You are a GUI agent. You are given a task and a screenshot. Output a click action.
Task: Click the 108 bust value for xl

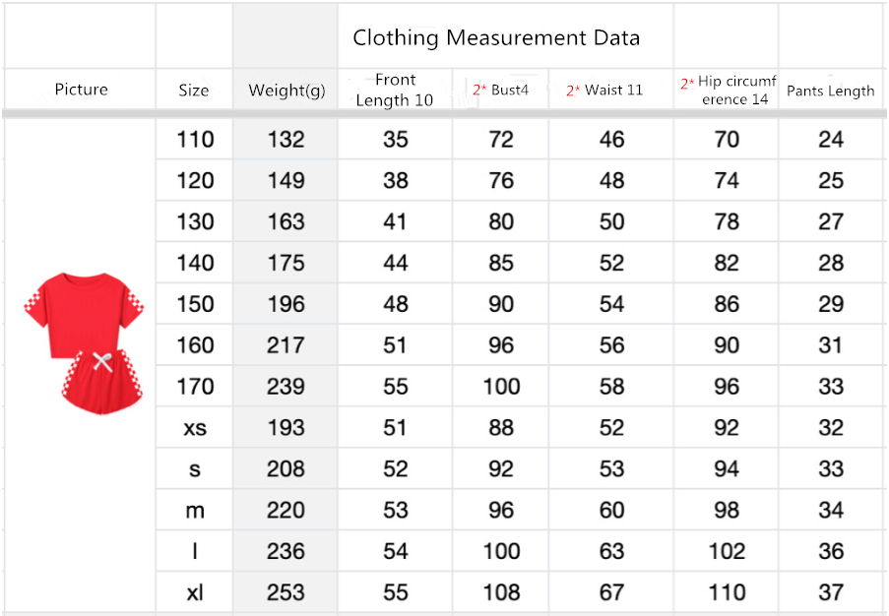click(501, 592)
